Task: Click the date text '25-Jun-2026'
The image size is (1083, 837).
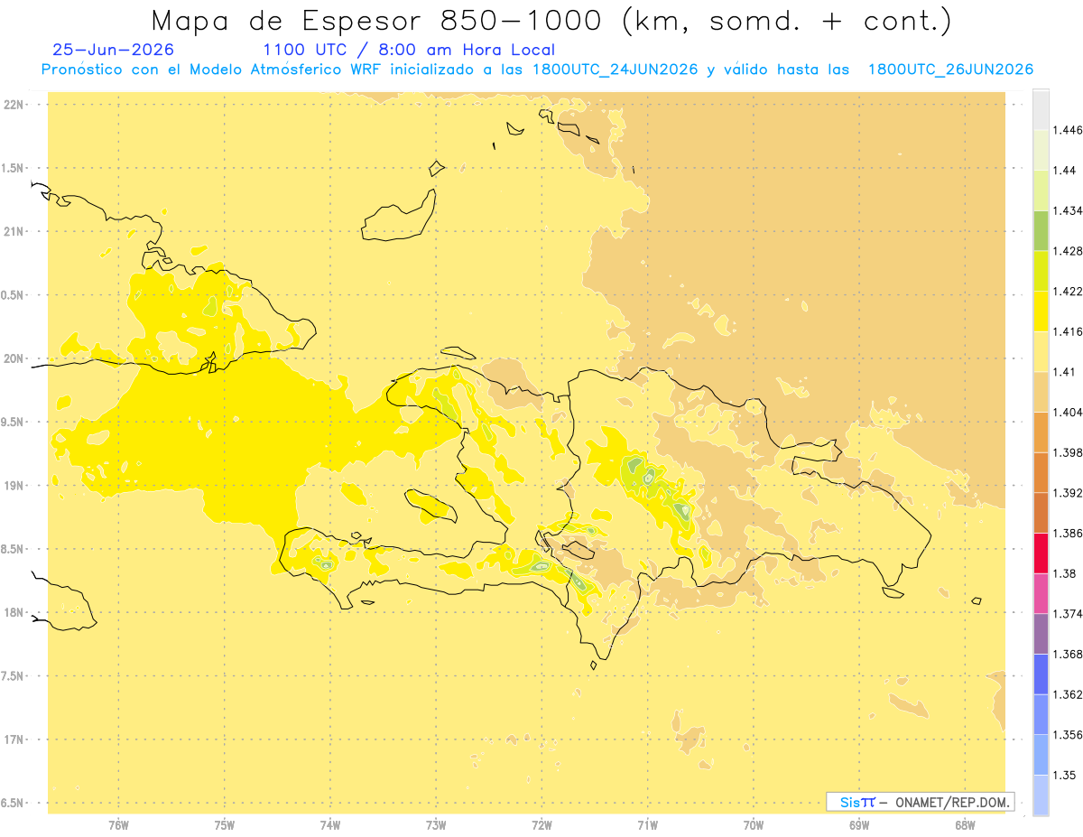Action: click(x=114, y=51)
